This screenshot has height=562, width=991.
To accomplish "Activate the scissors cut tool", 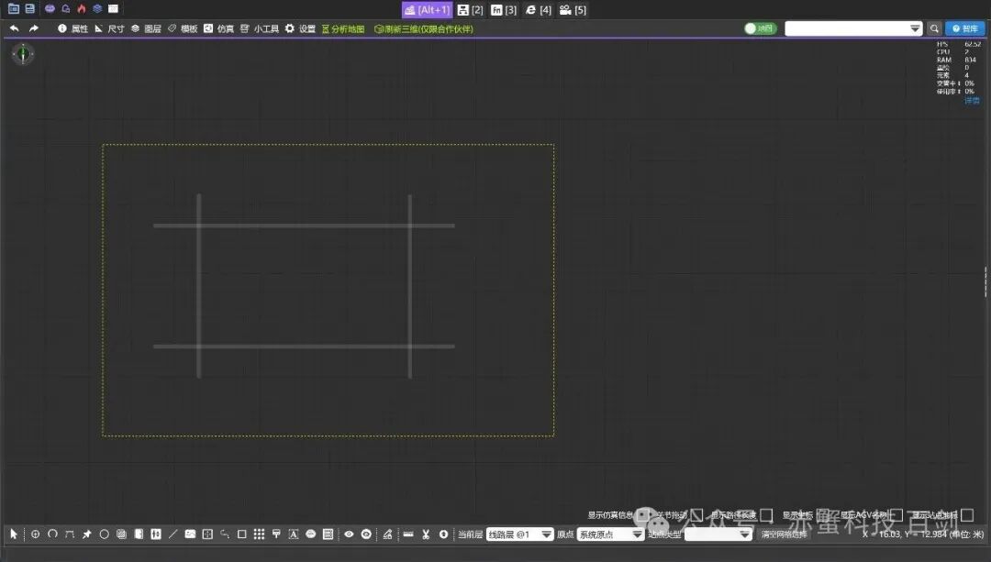I will (426, 534).
